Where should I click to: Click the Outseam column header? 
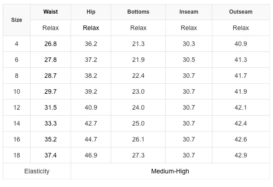[241, 12]
